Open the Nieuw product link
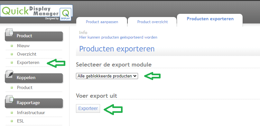 [23, 46]
